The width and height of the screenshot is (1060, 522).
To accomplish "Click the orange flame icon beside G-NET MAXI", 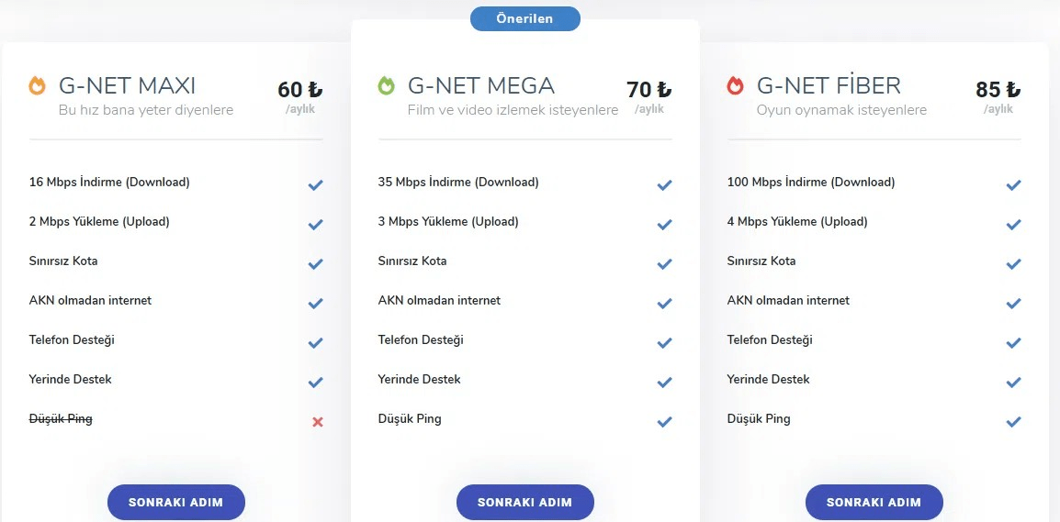I will click(x=37, y=85).
